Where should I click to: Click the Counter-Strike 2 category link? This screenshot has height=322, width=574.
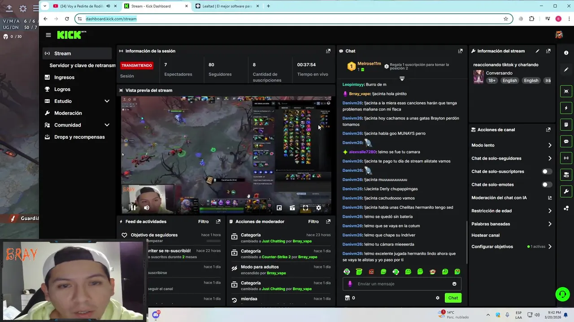pos(276,257)
